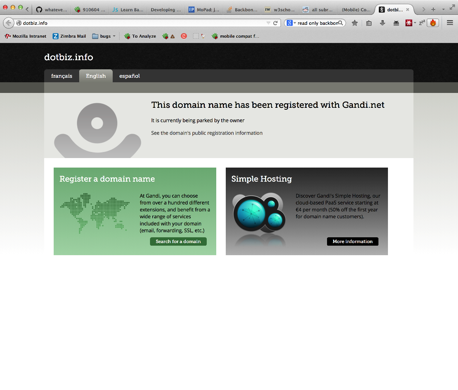Screen dimensions: 458x390
Task: Expand the bugs bookmark folder
Action: pyautogui.click(x=104, y=36)
